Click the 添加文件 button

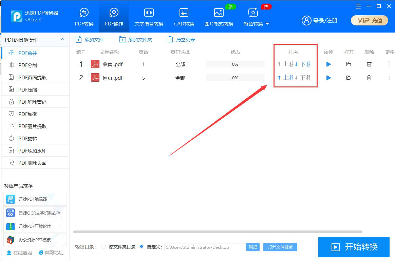pos(90,40)
